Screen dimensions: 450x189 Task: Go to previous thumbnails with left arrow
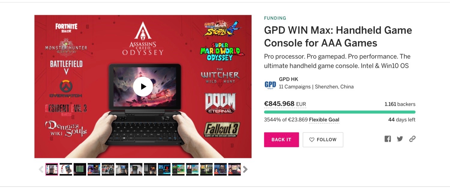[x=41, y=169]
